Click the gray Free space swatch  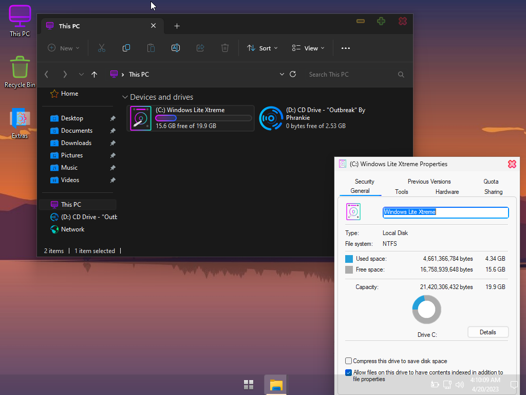point(349,270)
